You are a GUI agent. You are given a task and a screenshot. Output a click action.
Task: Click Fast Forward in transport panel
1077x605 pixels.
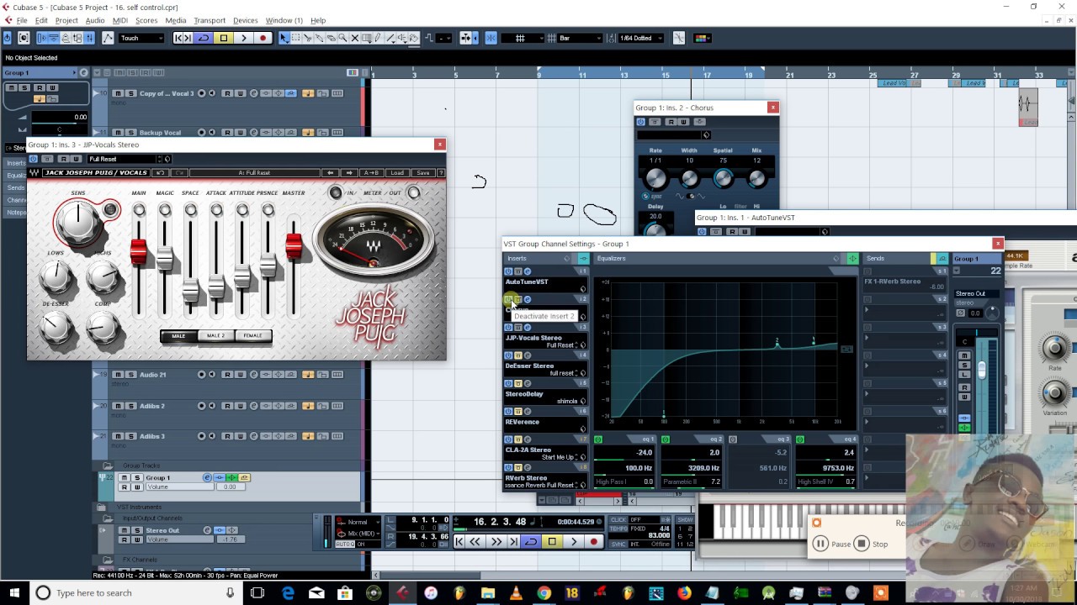click(x=496, y=542)
